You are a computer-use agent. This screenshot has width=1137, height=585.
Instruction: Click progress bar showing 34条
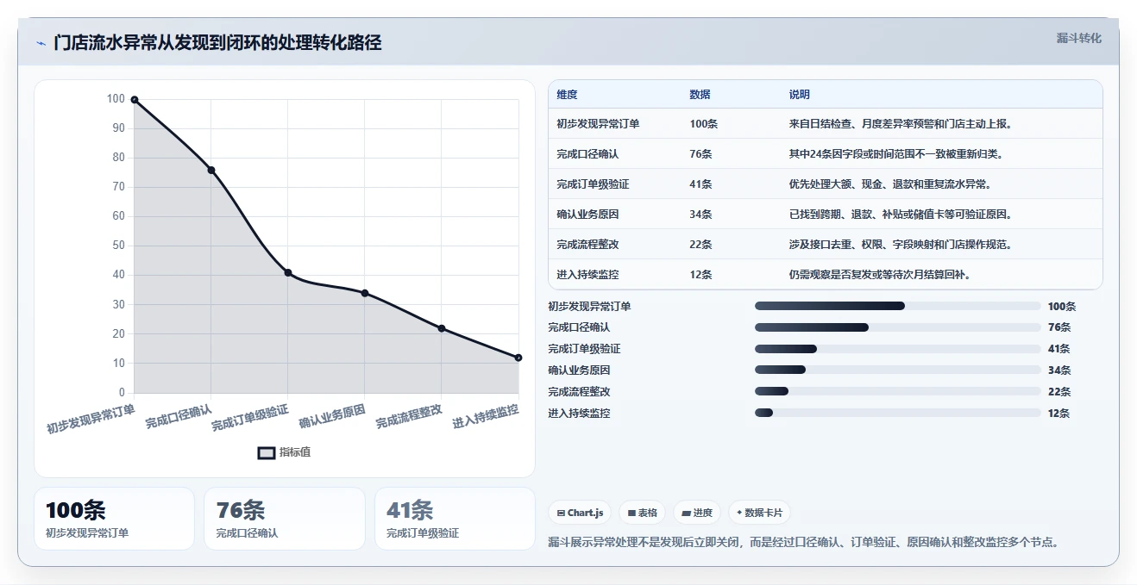898,370
